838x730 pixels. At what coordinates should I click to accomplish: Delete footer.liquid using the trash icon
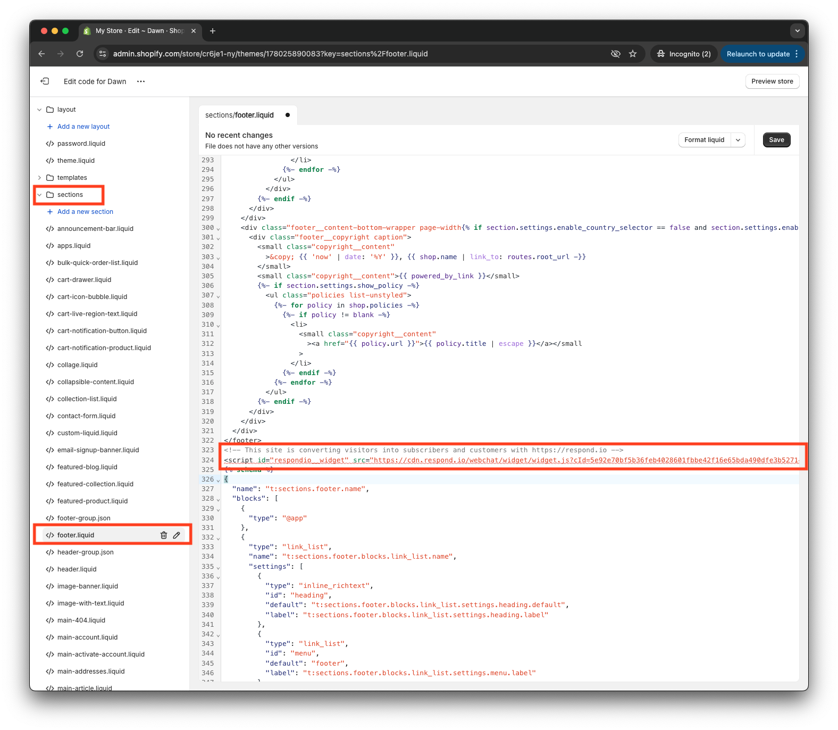164,535
